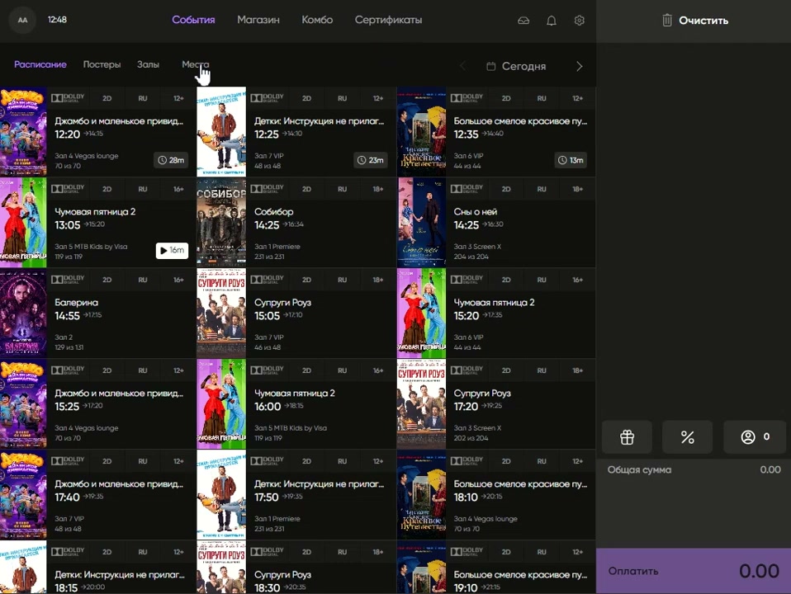Open settings gear icon
Viewport: 791px width, 594px height.
click(579, 20)
